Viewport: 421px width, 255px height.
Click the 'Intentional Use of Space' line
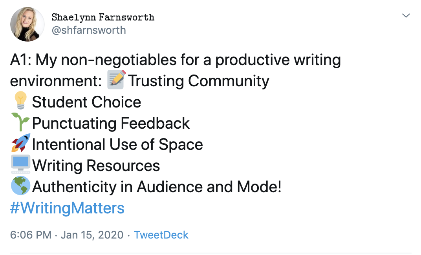click(117, 144)
